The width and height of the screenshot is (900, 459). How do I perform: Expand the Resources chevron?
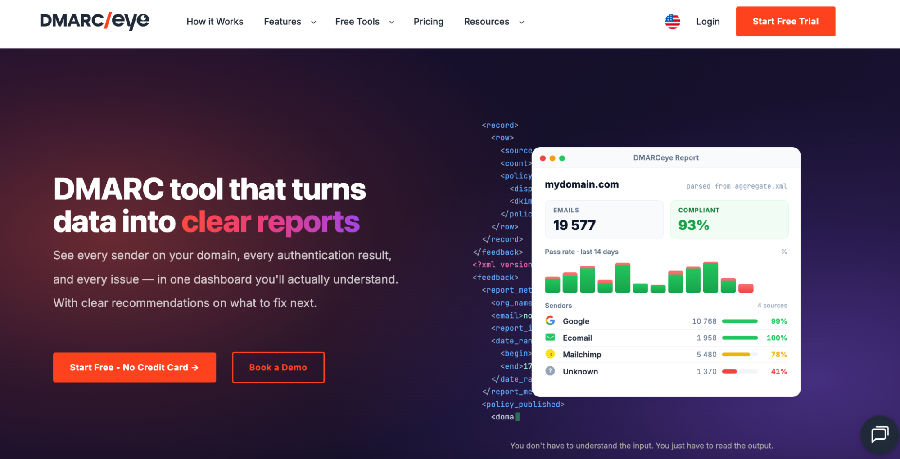coord(521,22)
